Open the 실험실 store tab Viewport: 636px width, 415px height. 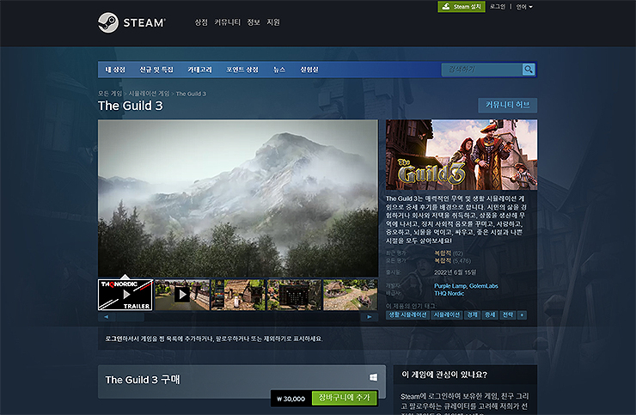[x=309, y=70]
